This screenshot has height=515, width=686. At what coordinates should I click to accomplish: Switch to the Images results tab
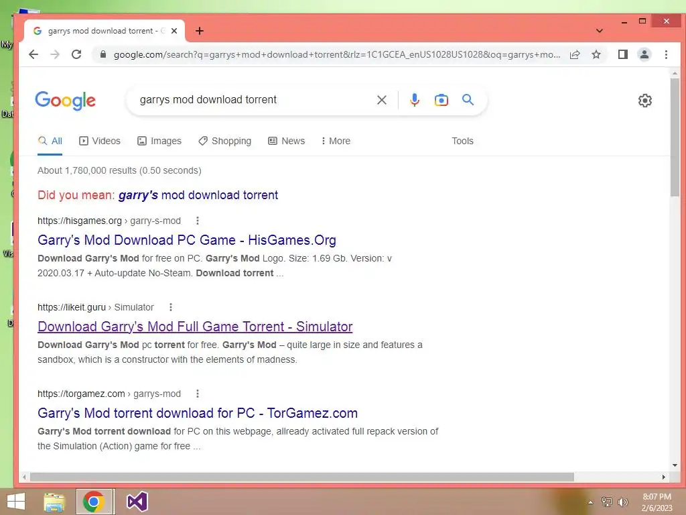pyautogui.click(x=159, y=141)
